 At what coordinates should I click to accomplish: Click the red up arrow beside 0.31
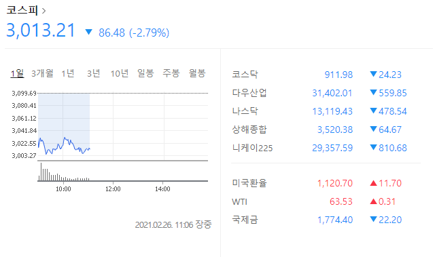click(373, 201)
